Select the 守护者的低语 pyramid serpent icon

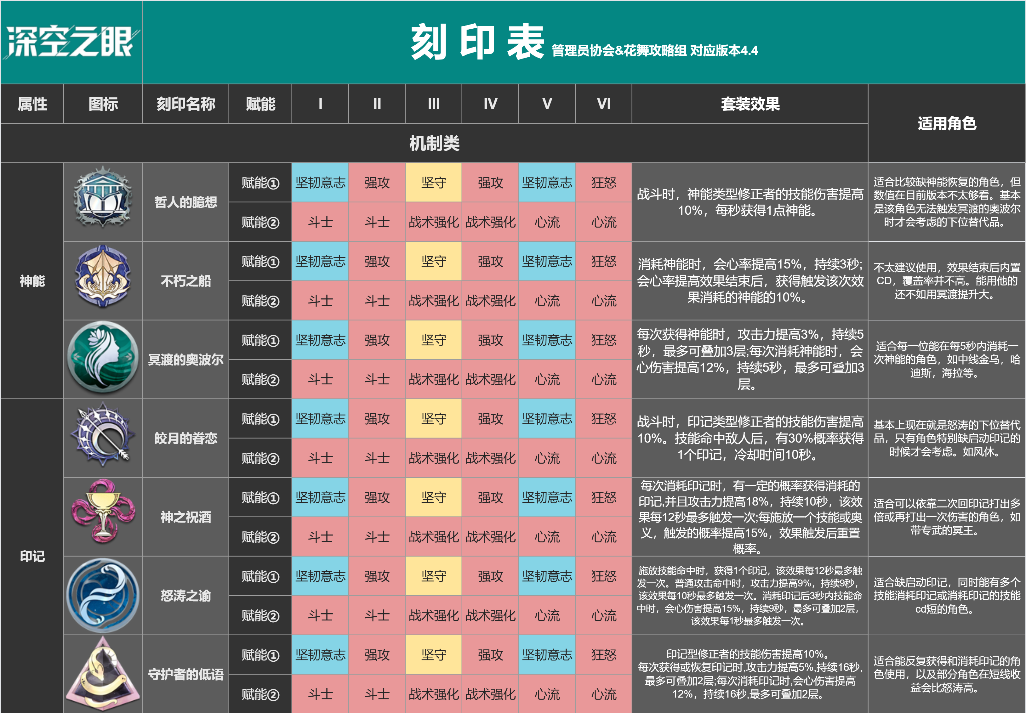103,674
